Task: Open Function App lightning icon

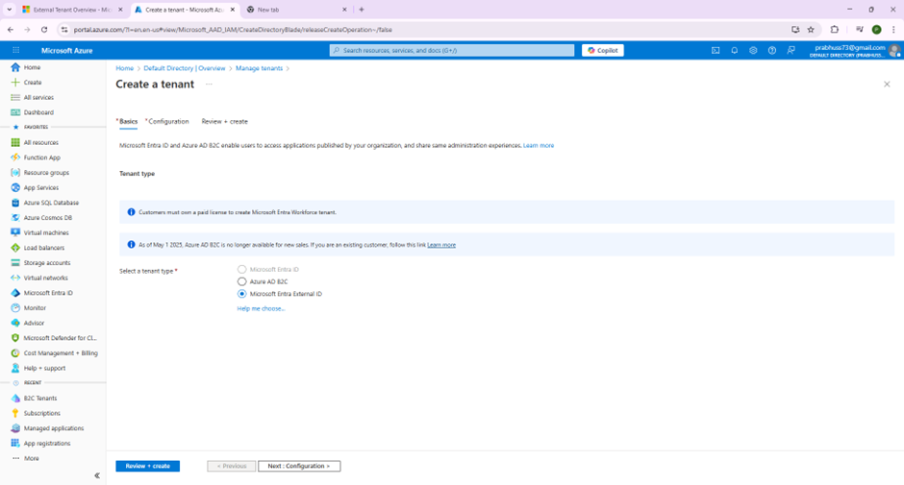Action: [15, 158]
